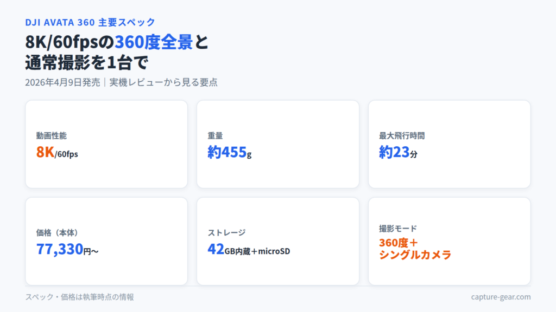Click the '価格（本体）' label
This screenshot has height=312, width=556.
tap(57, 233)
